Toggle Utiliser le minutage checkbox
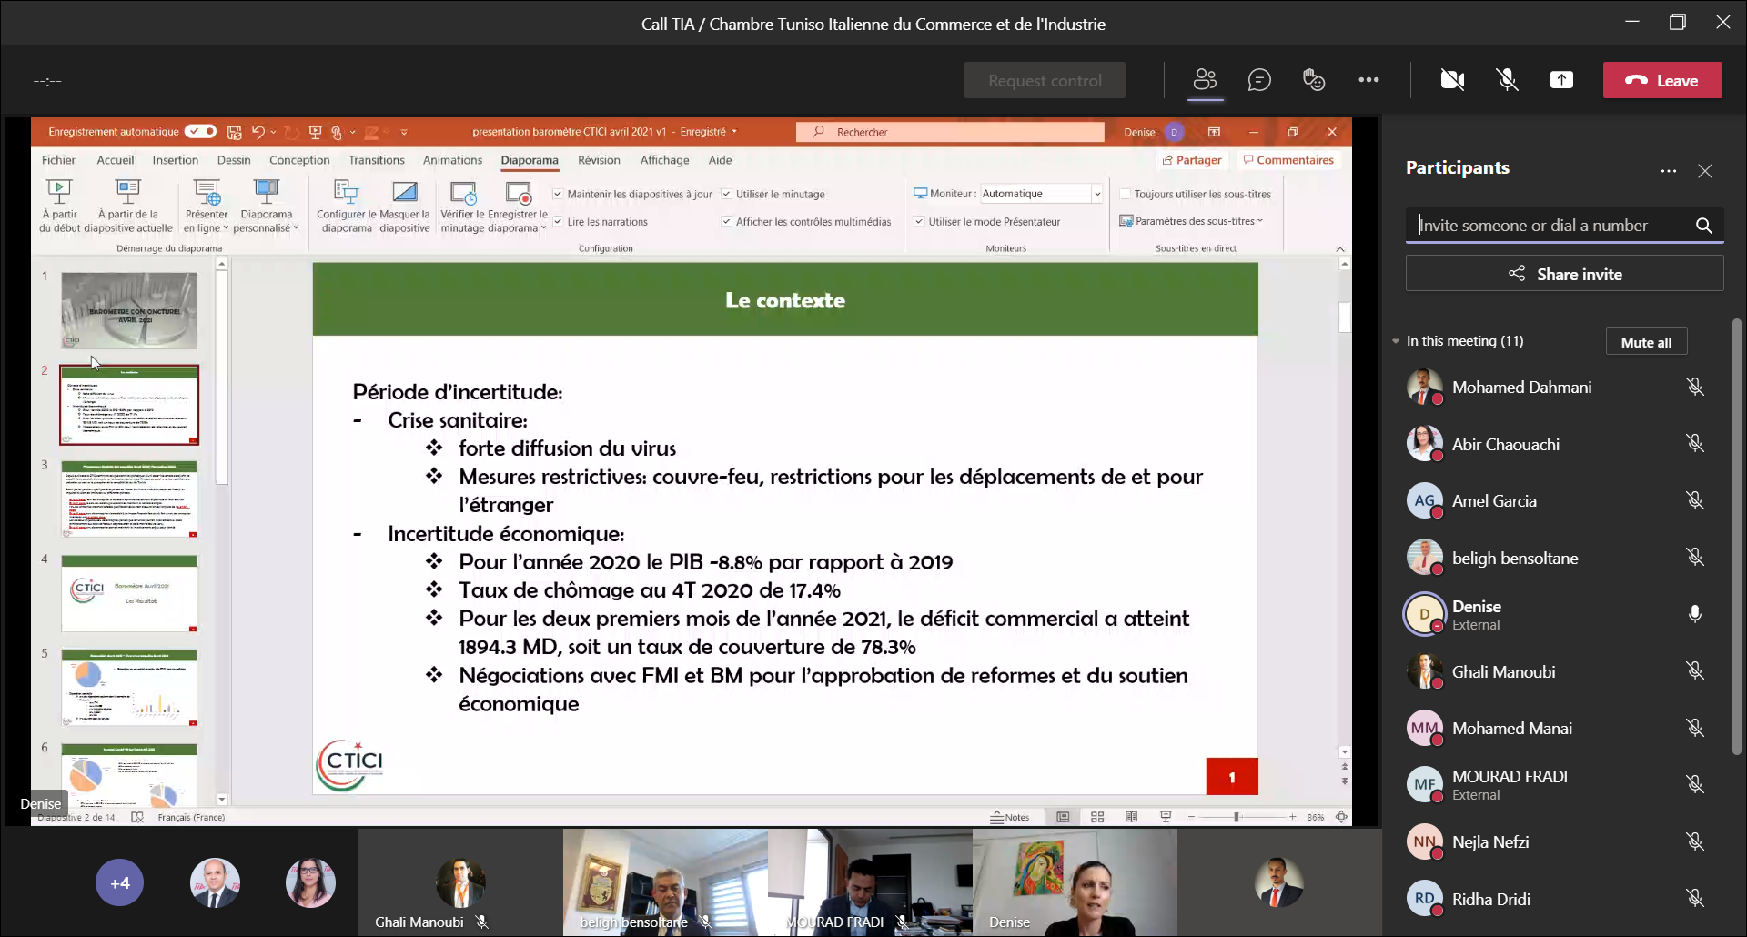 [727, 195]
